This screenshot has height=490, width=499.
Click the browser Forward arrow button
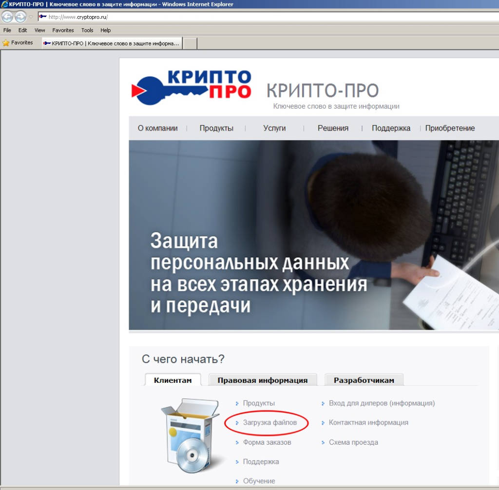[x=20, y=17]
